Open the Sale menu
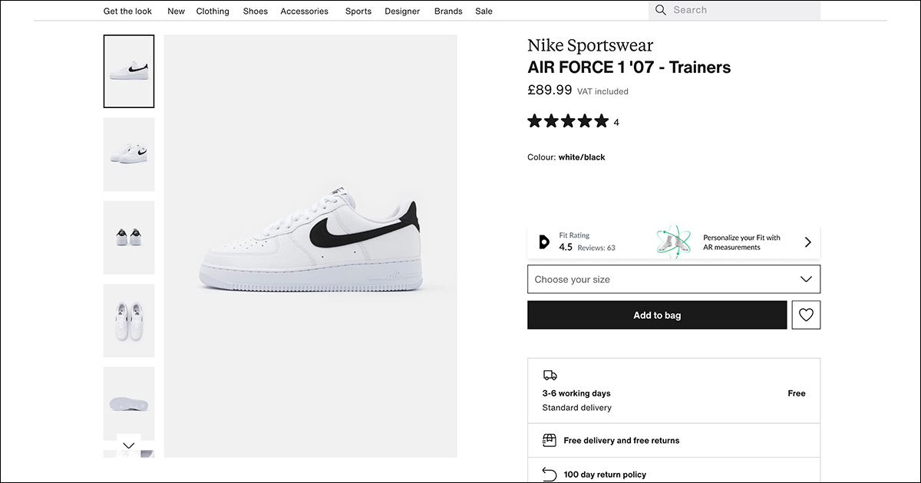The width and height of the screenshot is (921, 483). [484, 11]
